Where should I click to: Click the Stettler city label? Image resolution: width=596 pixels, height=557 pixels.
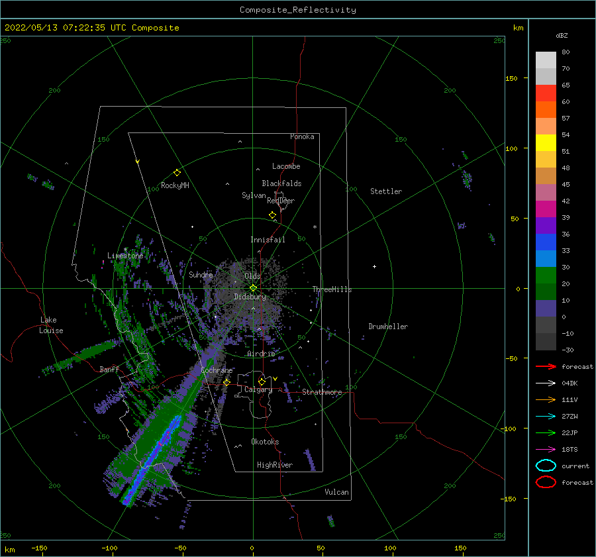click(x=386, y=191)
